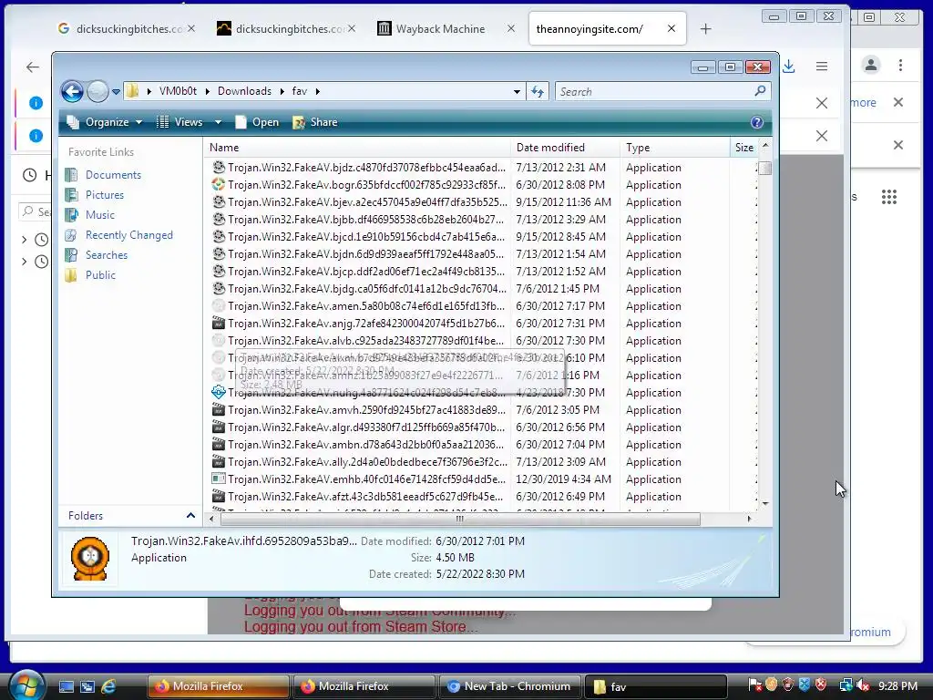Click the Chromium profile avatar icon

[871, 65]
